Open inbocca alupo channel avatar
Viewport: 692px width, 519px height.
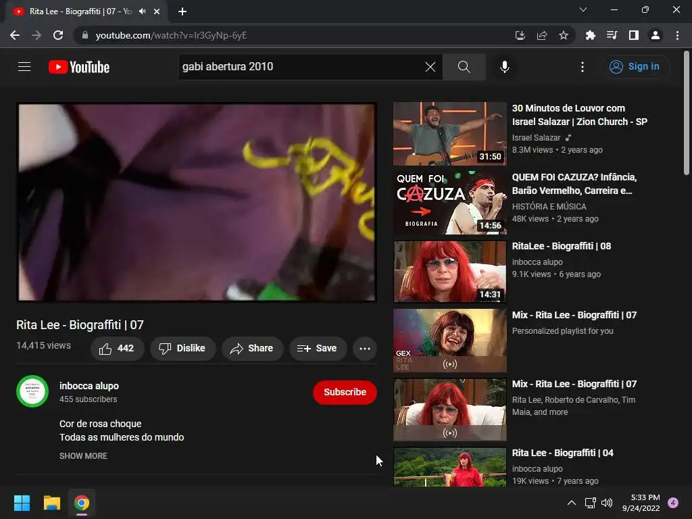(32, 391)
